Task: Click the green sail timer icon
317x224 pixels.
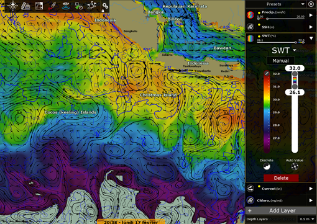Action: [78, 6]
